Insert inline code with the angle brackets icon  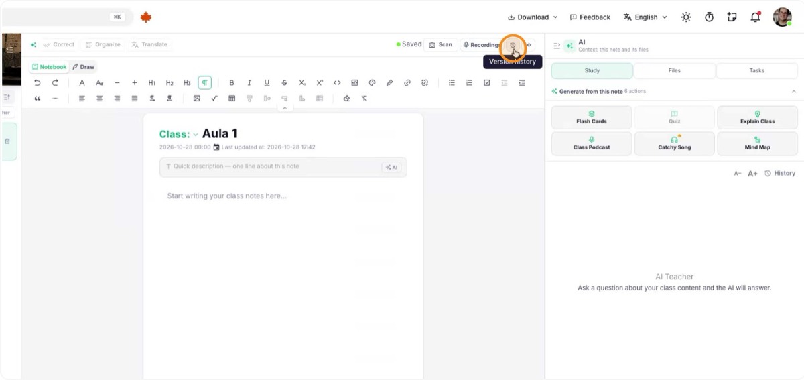[337, 83]
